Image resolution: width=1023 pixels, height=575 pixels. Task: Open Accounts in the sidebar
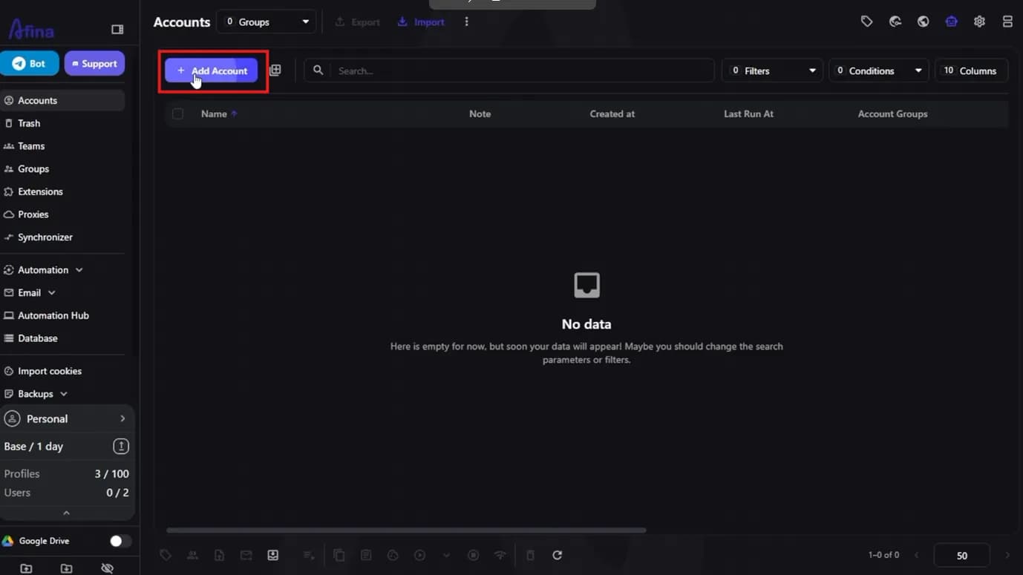pyautogui.click(x=62, y=100)
